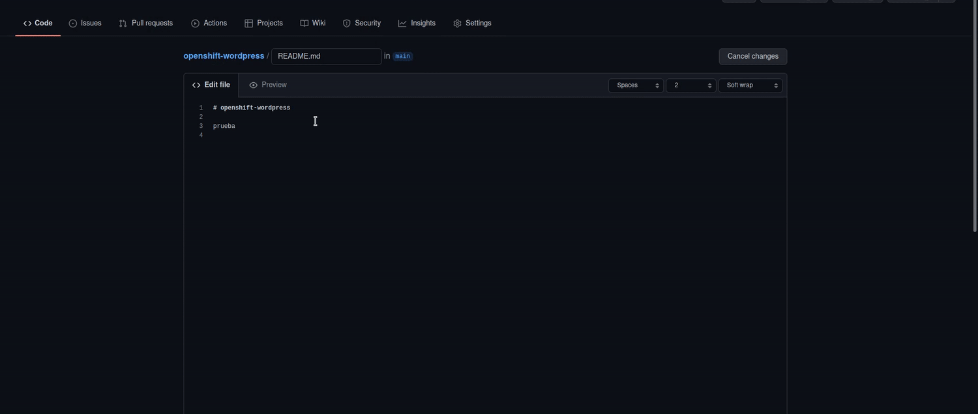The image size is (978, 414).
Task: Click the Settings gear icon
Action: [457, 23]
